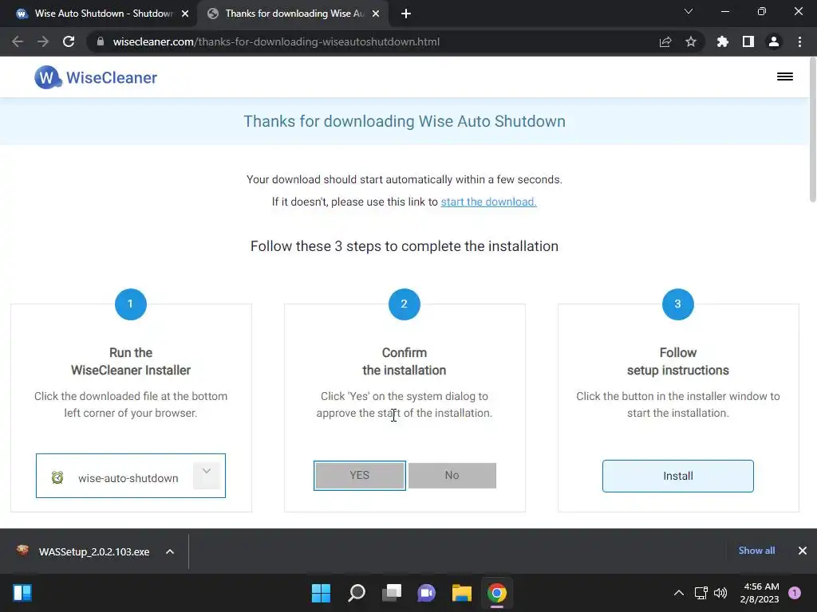Open the WiseCleaner hamburger menu
Screen dimensions: 817x612
tap(785, 77)
